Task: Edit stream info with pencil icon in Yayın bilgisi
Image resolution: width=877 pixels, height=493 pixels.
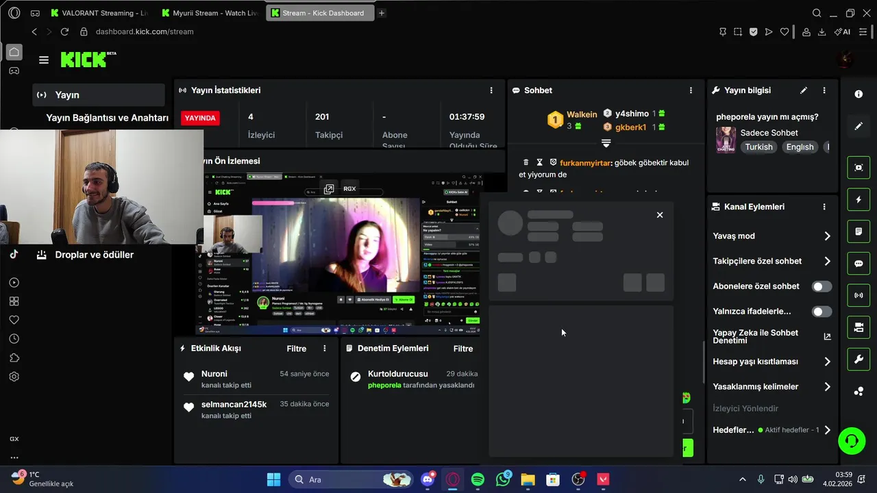Action: pos(804,90)
